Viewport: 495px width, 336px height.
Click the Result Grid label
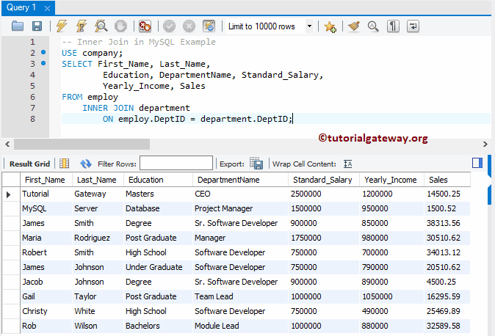point(29,164)
